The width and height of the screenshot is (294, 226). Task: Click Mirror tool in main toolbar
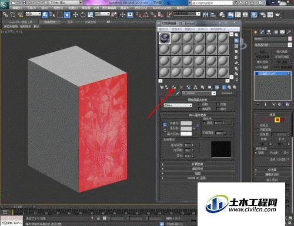pos(206,15)
